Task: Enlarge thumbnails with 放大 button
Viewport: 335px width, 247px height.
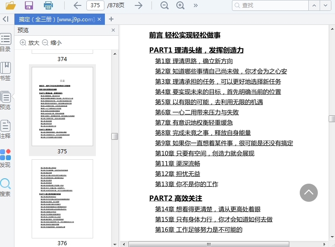Action: pos(29,43)
